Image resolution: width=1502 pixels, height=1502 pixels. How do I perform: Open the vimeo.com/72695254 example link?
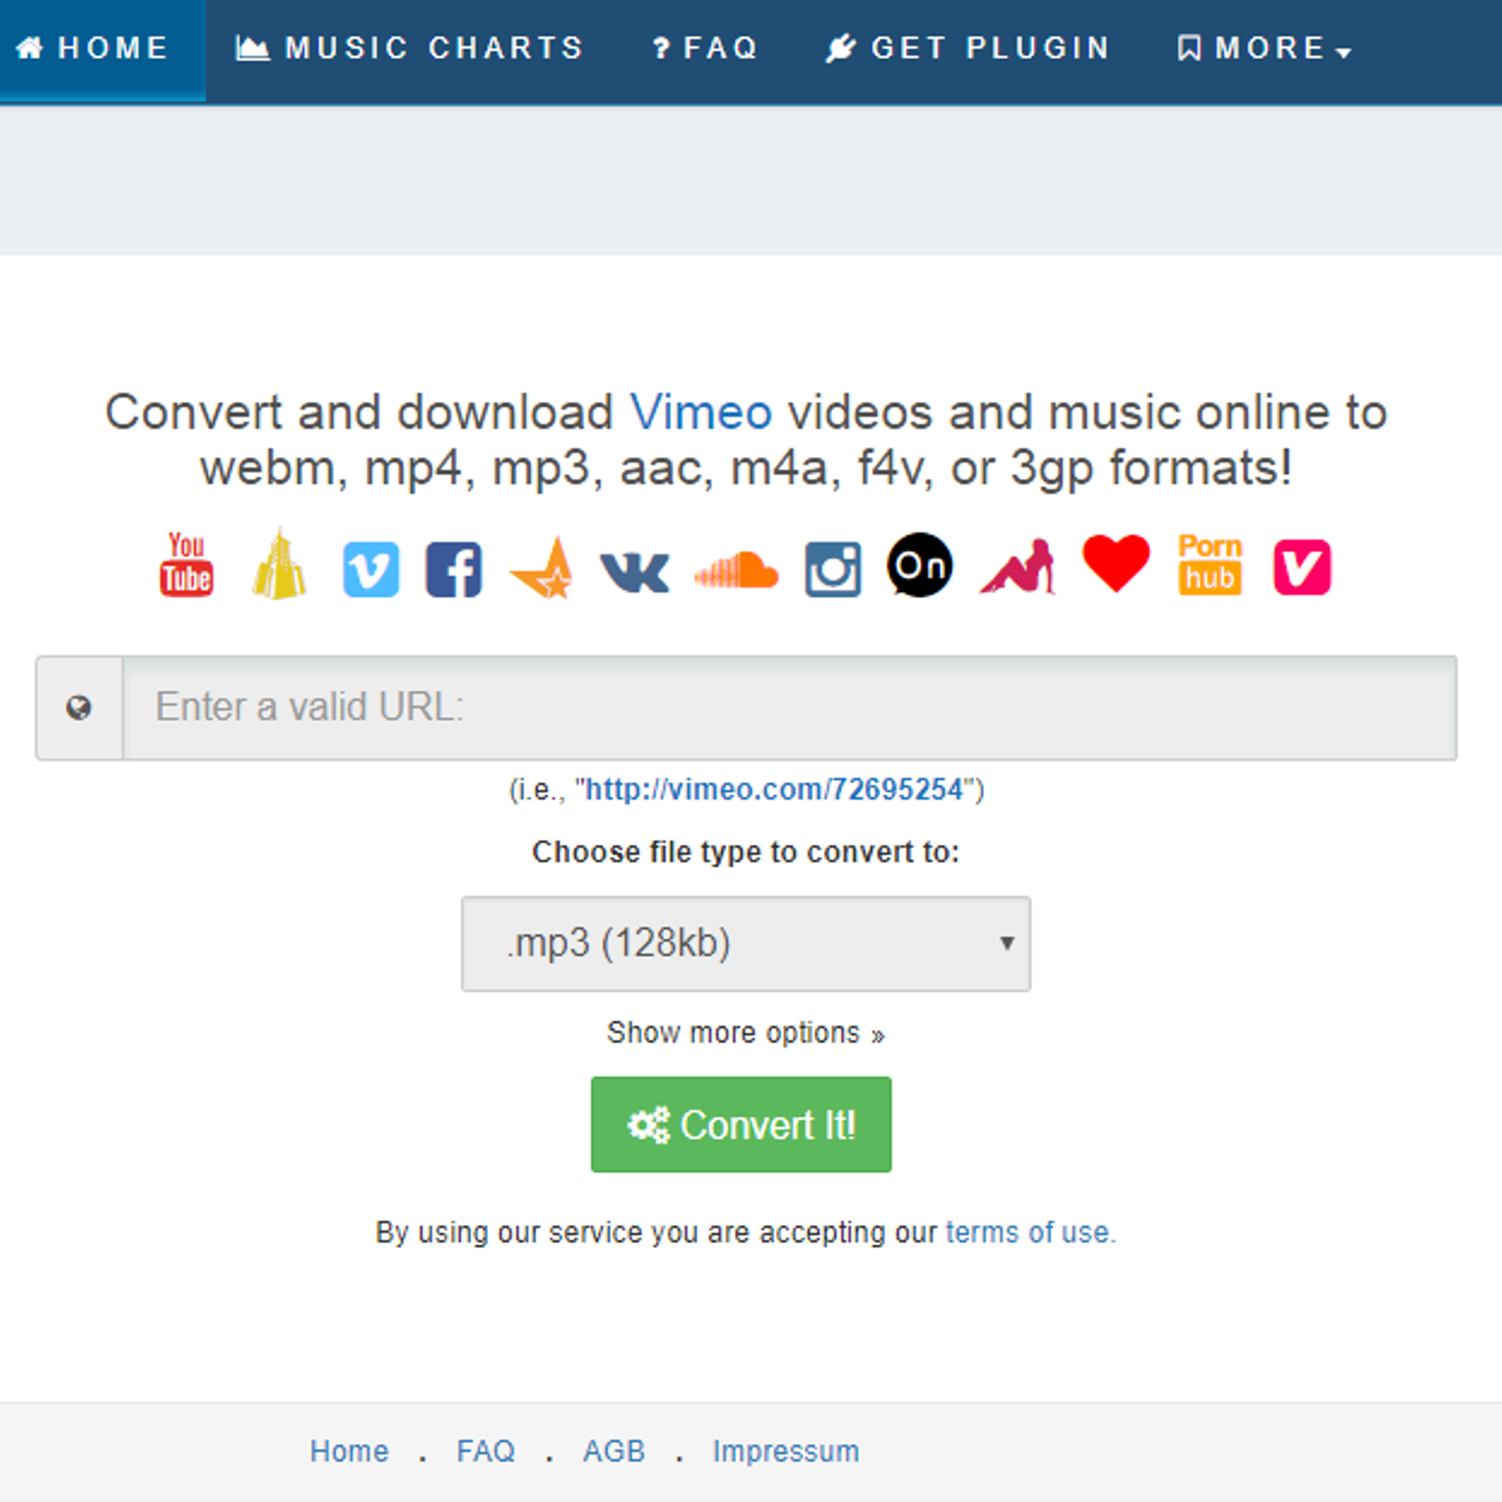(x=774, y=789)
